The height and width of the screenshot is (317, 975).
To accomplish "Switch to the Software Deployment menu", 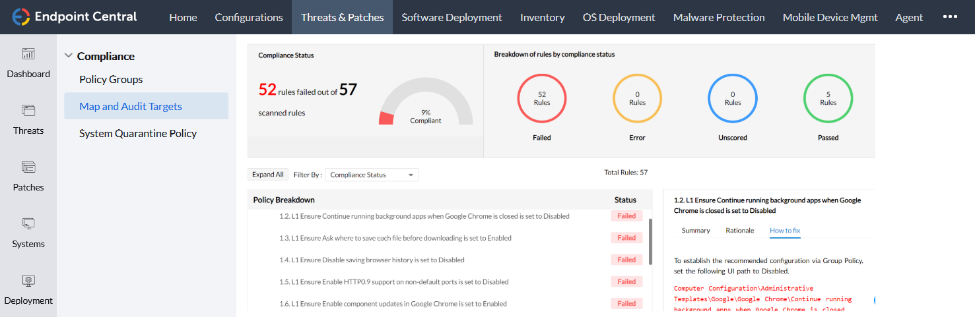I will coord(452,17).
